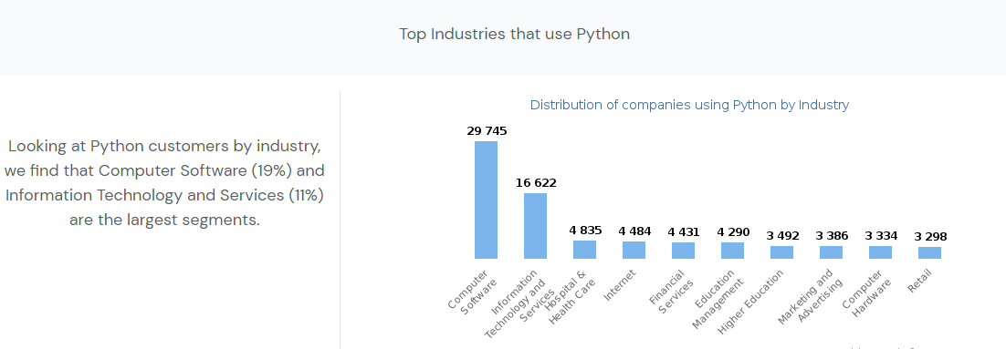Select the Information Technology and Services bar

click(x=535, y=226)
